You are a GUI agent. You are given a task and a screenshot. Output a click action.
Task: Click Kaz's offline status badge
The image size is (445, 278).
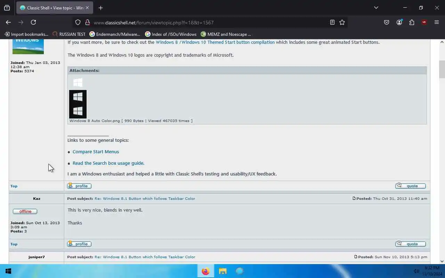point(25,211)
